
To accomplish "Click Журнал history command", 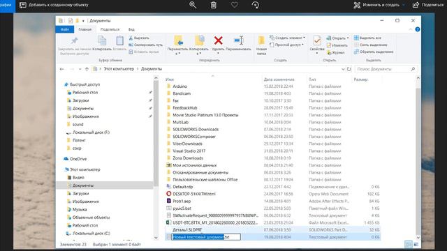I will point(336,52).
